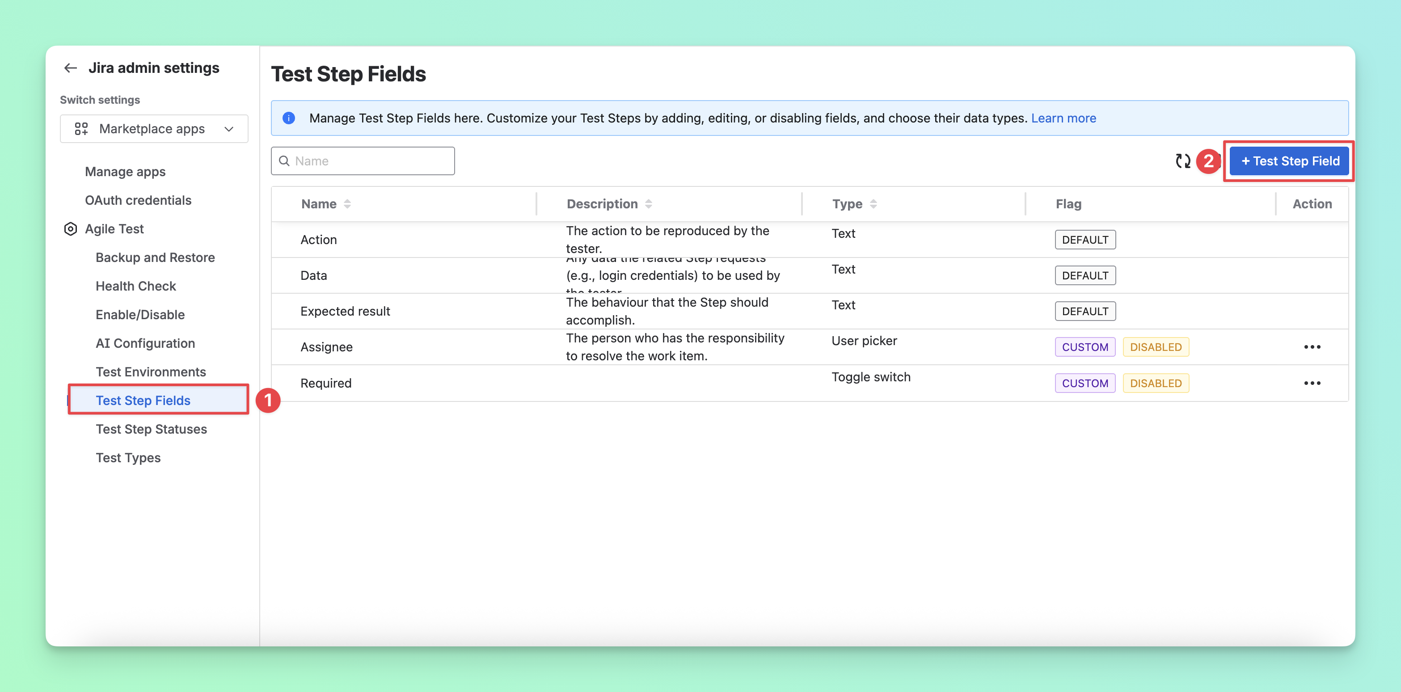This screenshot has width=1401, height=692.
Task: Click CUSTOM badge in Assignee row
Action: pos(1085,347)
